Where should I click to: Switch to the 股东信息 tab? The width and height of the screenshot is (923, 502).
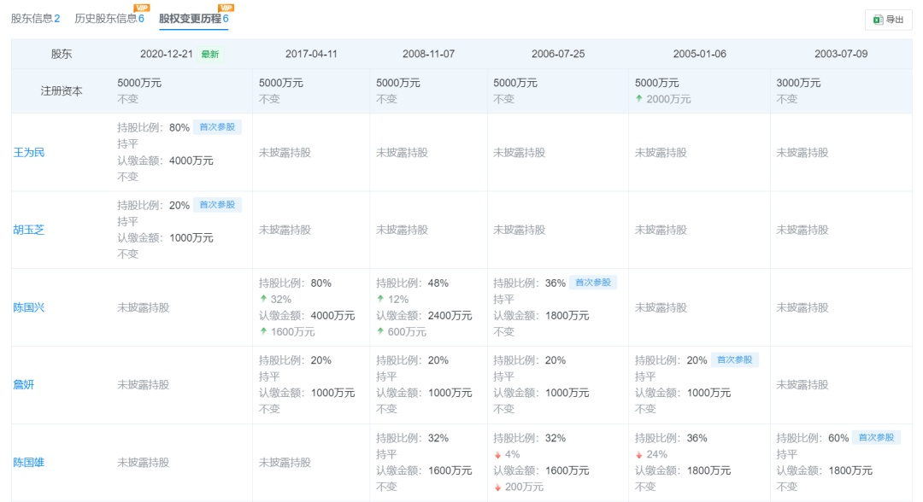pyautogui.click(x=35, y=18)
